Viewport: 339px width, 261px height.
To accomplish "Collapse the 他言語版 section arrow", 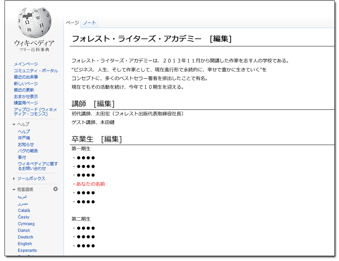I will (x=14, y=190).
